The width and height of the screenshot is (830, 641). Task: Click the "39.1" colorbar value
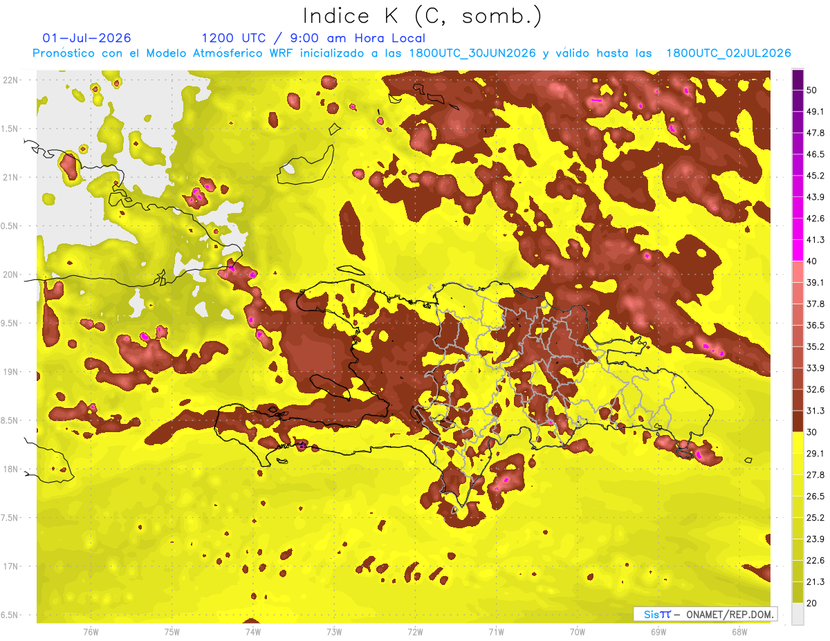[x=815, y=282]
